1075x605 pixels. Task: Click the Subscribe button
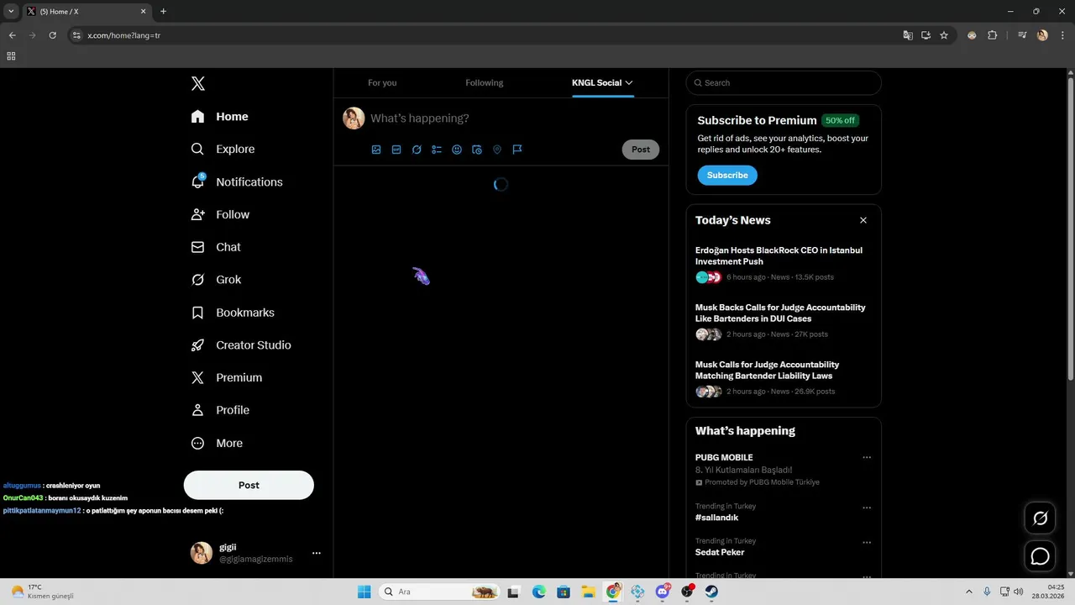tap(727, 175)
